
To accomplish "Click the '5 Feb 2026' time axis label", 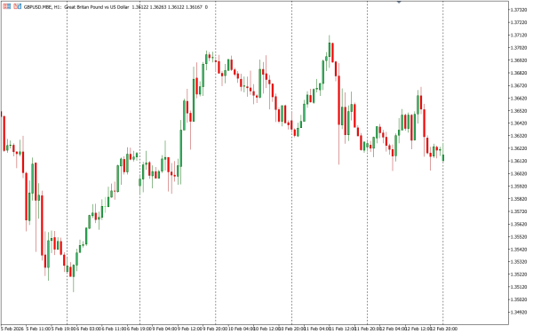I will pos(12,329).
